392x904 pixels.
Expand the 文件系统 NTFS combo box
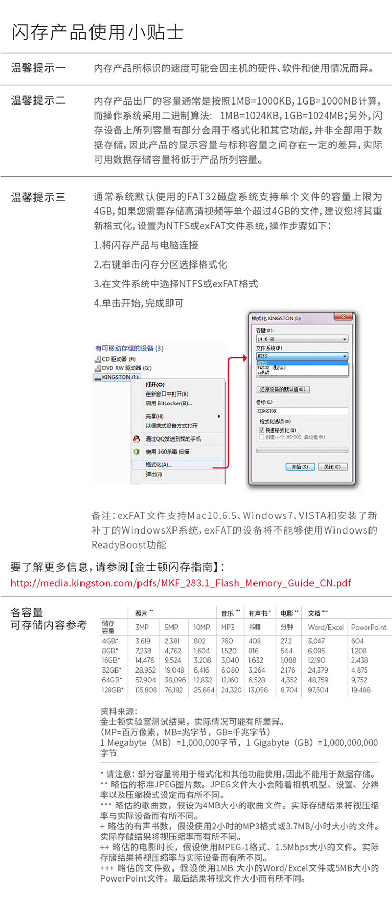point(302,356)
